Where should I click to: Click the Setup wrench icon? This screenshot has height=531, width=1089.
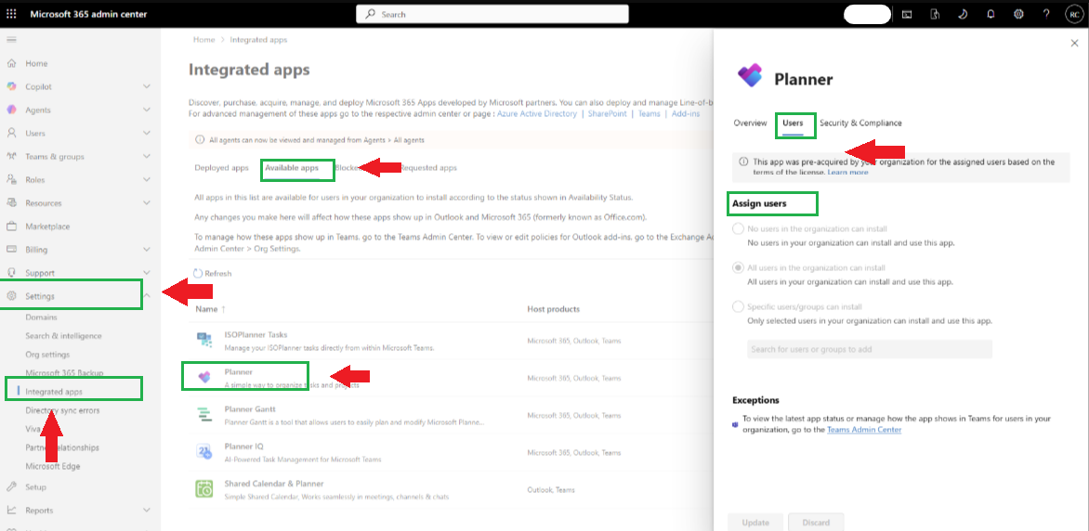[x=11, y=487]
